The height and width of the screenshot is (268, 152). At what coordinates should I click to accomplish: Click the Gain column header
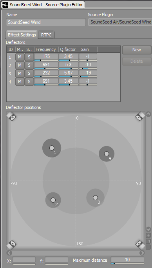pos(88,50)
